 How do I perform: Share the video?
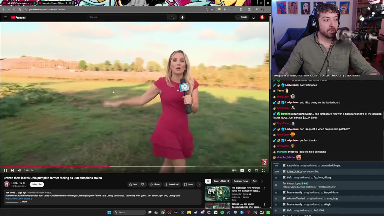tap(155, 184)
